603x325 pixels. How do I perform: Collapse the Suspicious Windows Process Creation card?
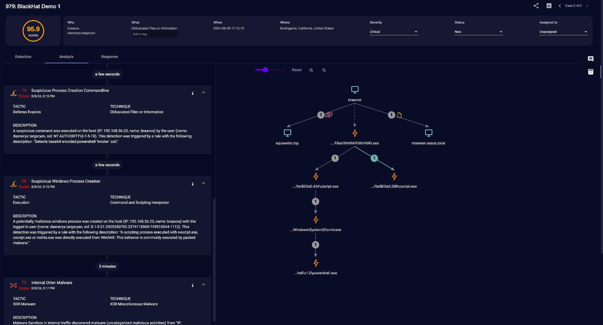[x=203, y=183]
